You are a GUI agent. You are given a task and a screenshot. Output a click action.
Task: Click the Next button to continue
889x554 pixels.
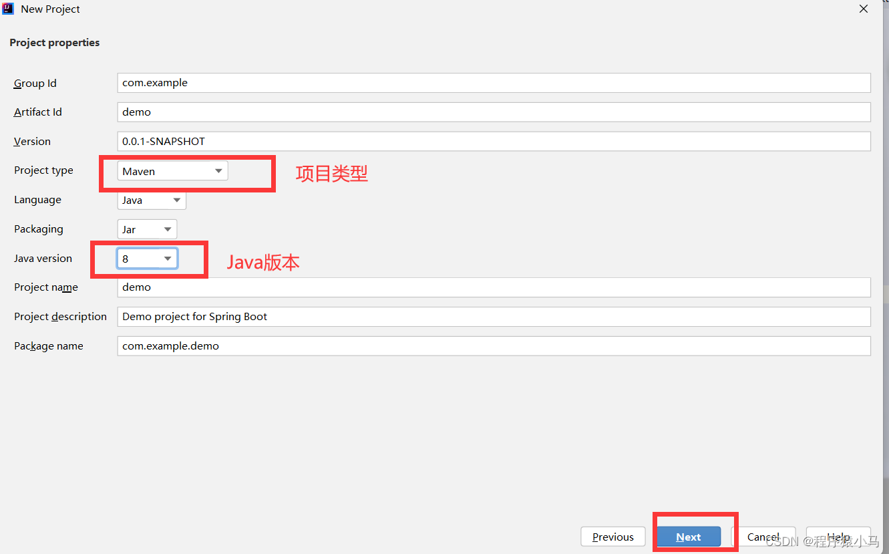[689, 537]
